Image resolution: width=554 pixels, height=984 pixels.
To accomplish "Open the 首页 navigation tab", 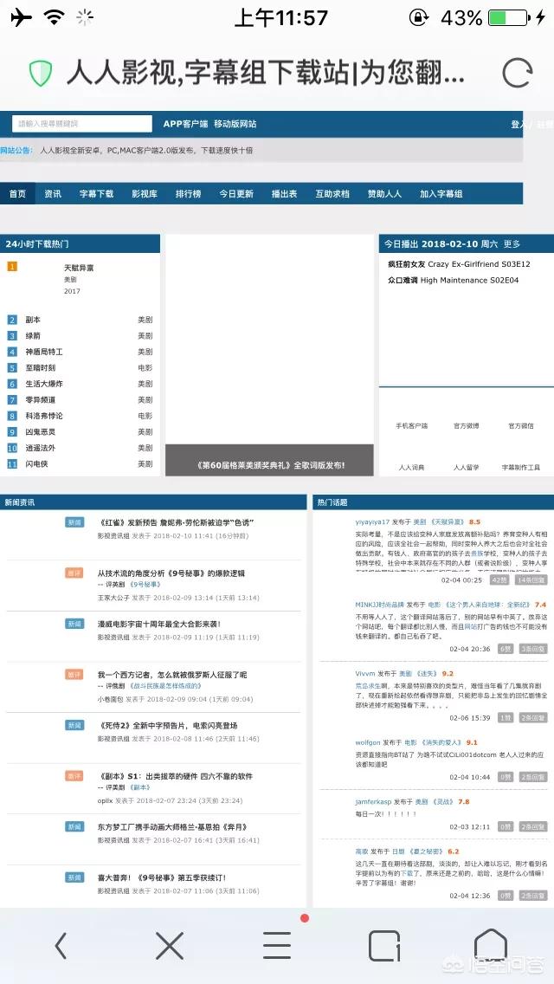I will tap(17, 194).
